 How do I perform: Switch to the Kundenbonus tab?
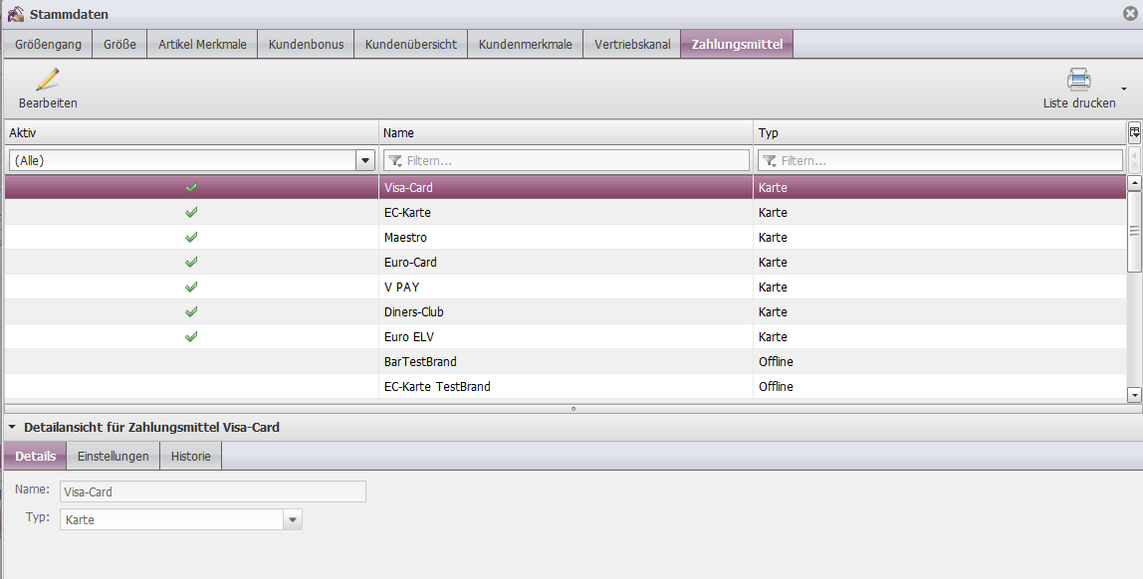(x=306, y=45)
